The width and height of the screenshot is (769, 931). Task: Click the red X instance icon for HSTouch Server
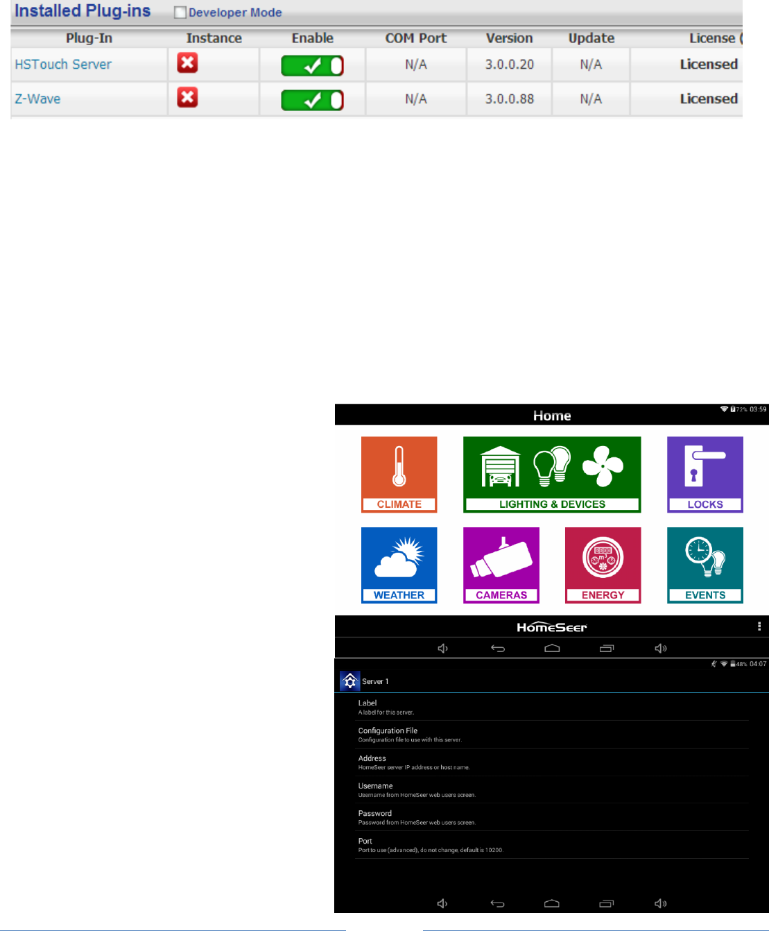187,63
